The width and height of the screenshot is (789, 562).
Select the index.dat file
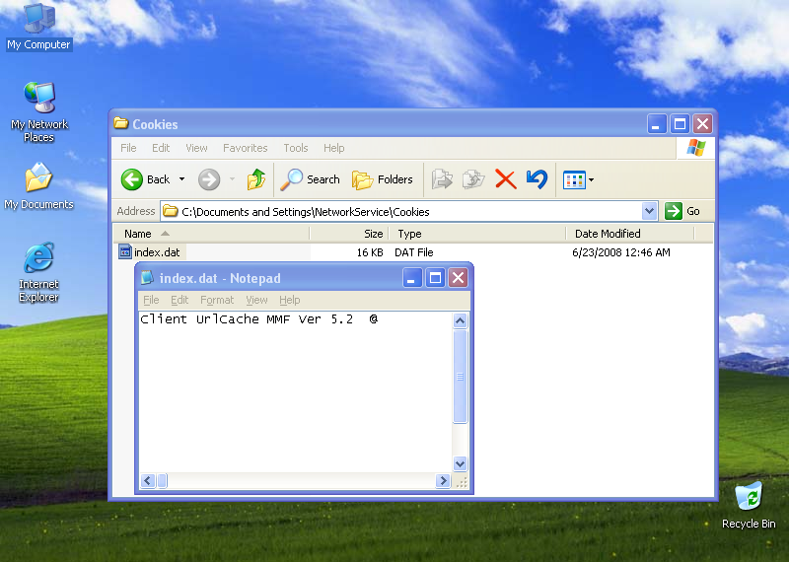tap(157, 252)
